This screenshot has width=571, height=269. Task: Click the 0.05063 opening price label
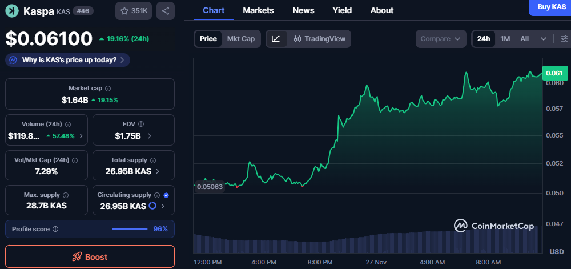[210, 187]
